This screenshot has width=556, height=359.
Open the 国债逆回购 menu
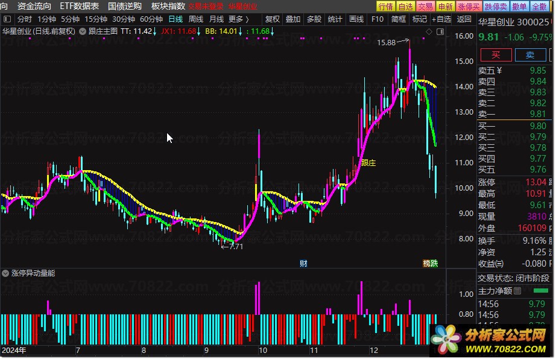pyautogui.click(x=125, y=6)
